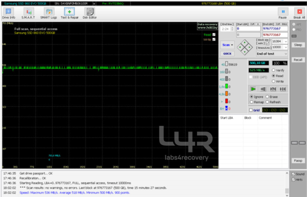Click the 'Scan results' log line
The height and width of the screenshot is (197, 307).
tap(93, 187)
